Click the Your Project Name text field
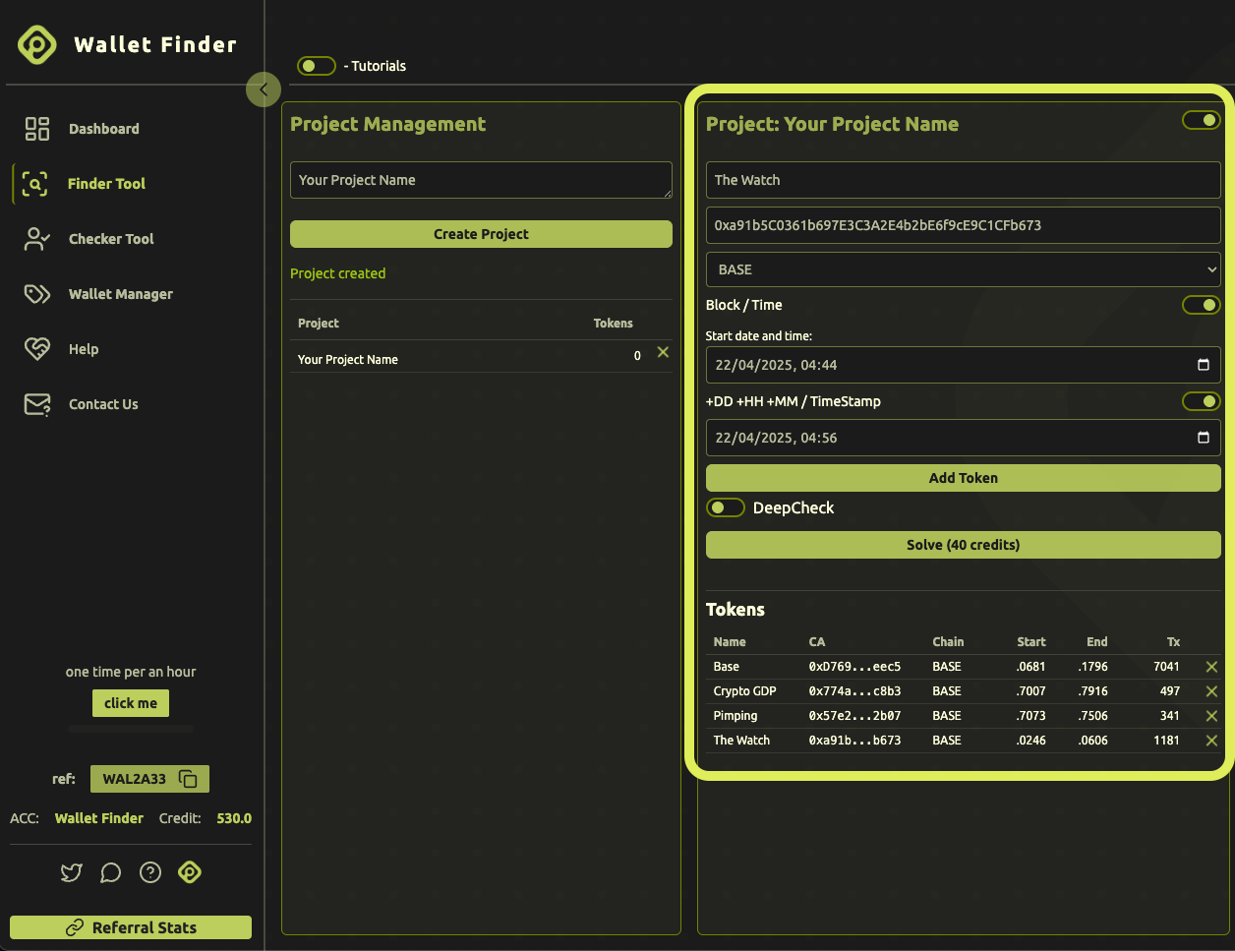Screen dimensions: 1235x951 click(x=481, y=180)
